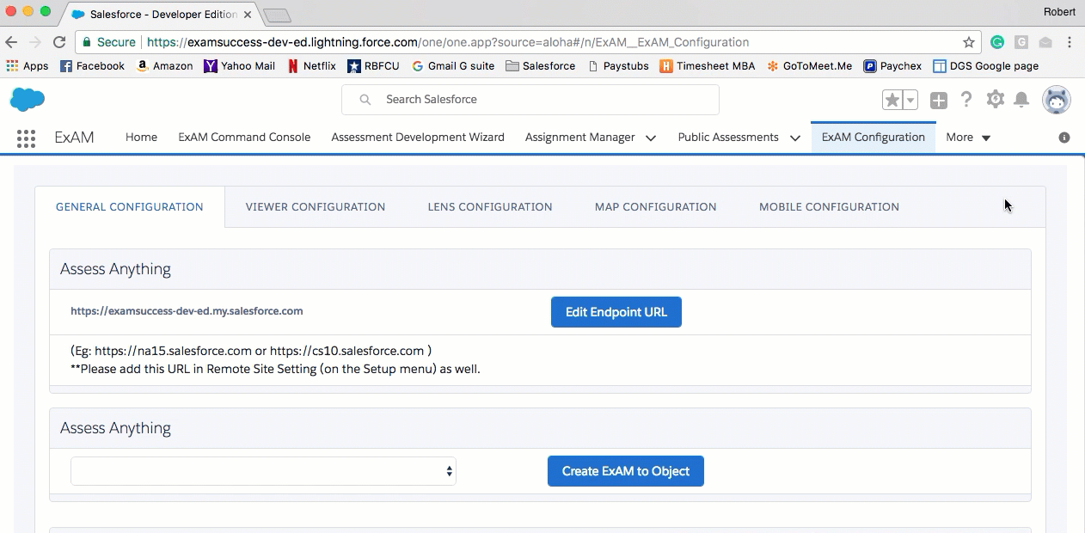
Task: Open the Amazon bookmark
Action: (164, 66)
